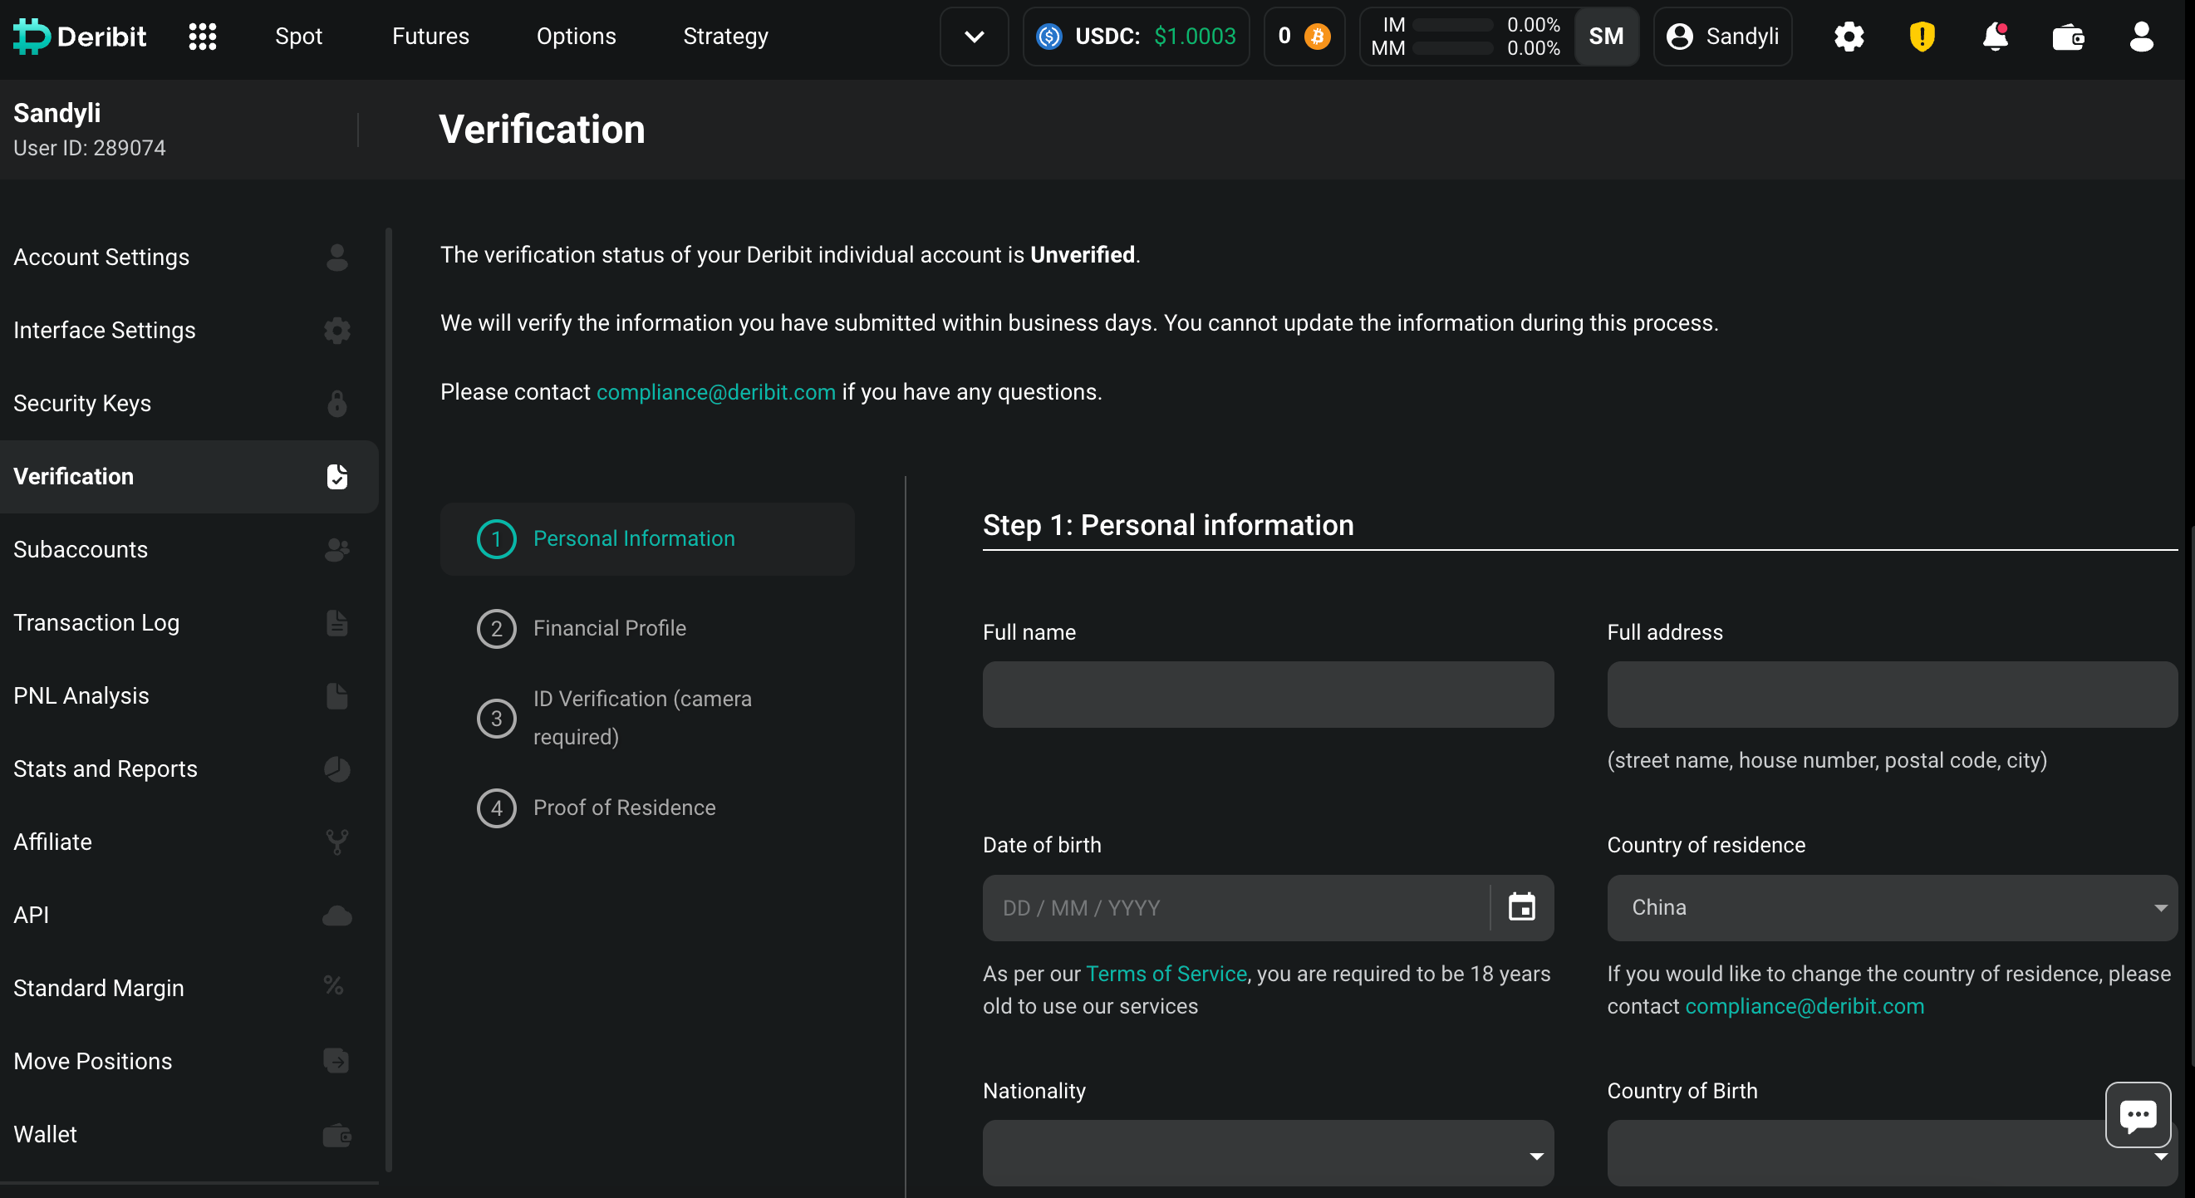
Task: Open the wallet icon in top bar
Action: click(x=2067, y=37)
